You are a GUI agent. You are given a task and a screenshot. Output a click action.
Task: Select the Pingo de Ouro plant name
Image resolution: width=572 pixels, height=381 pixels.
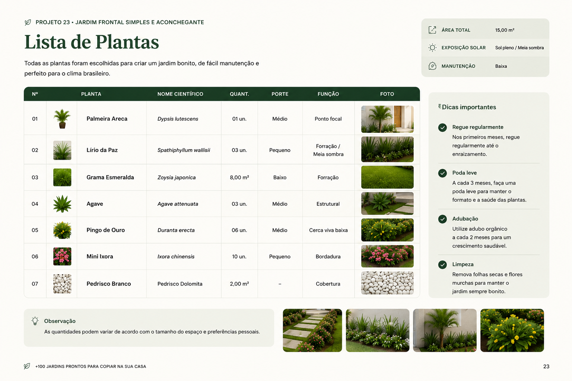coord(106,230)
